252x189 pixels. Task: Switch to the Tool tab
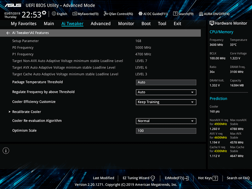[162, 24]
